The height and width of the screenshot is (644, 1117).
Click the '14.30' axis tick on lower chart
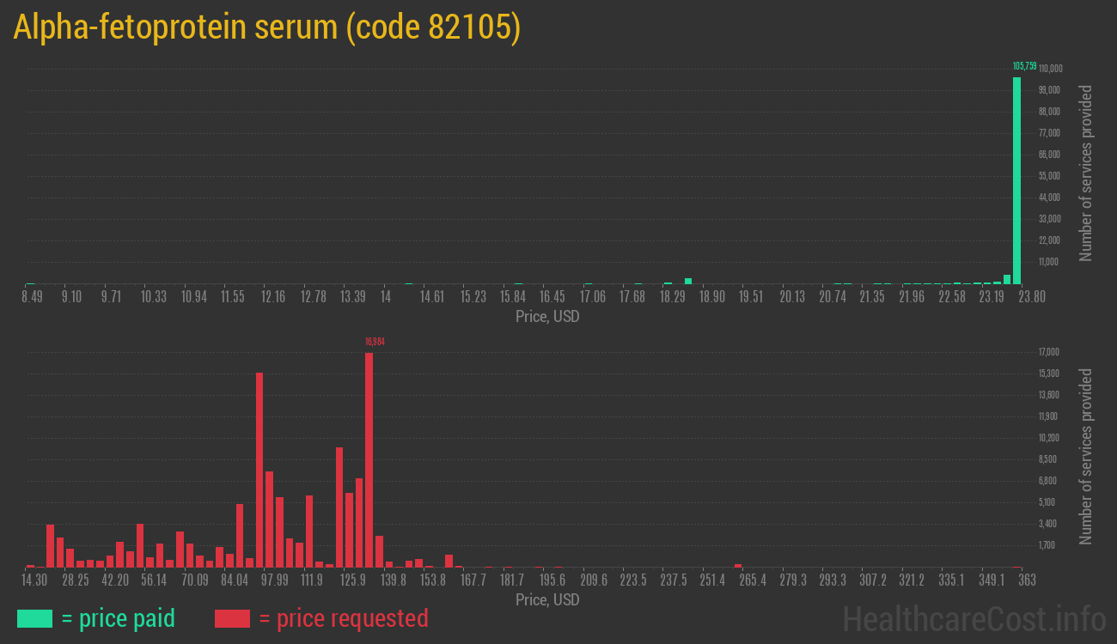point(34,580)
